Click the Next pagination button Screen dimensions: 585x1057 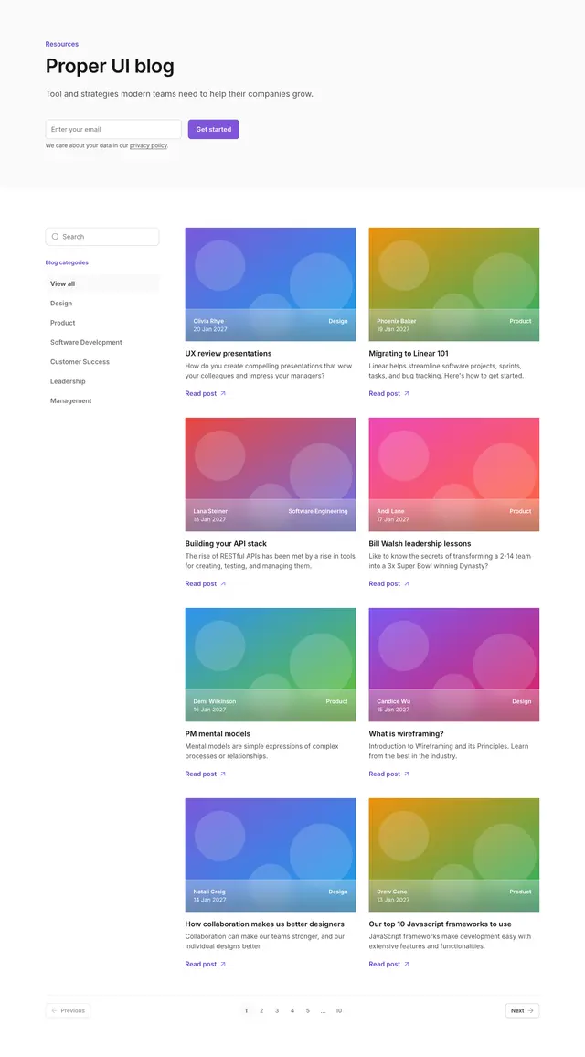pyautogui.click(x=522, y=1010)
